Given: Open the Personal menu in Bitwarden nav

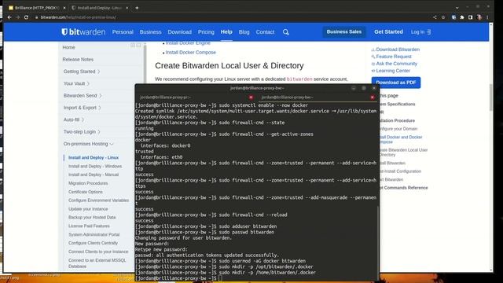Looking at the screenshot, I should (x=123, y=32).
